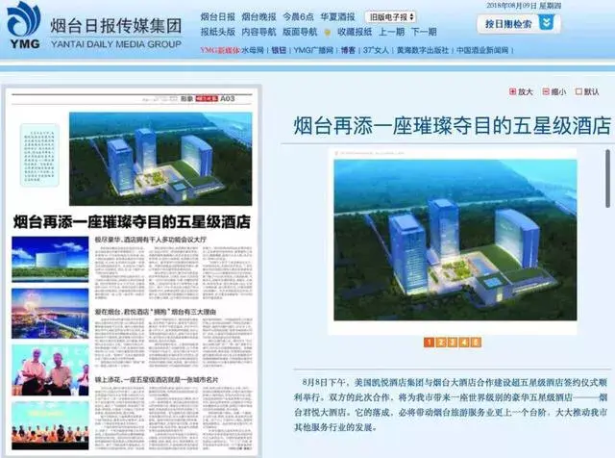Expand the 旧版电子报 dropdown
The image size is (615, 458).
[391, 17]
